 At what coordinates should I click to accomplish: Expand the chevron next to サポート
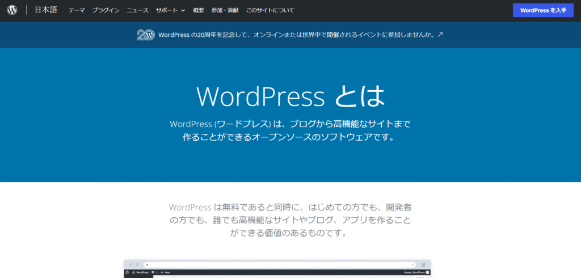pyautogui.click(x=183, y=10)
